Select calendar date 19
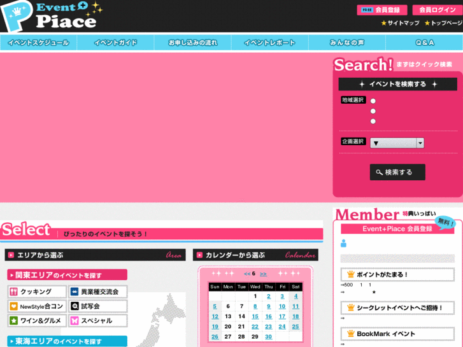Viewport: 463px width, 347px height. tap(215, 327)
